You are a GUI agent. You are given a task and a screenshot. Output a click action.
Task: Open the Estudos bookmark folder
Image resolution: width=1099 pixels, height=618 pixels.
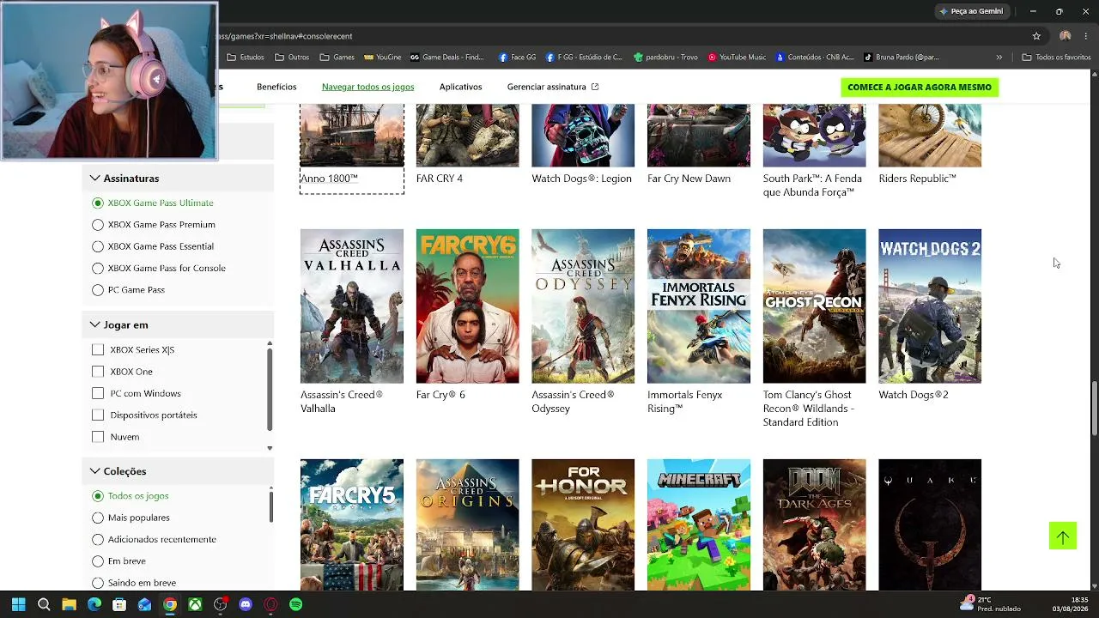coord(246,58)
